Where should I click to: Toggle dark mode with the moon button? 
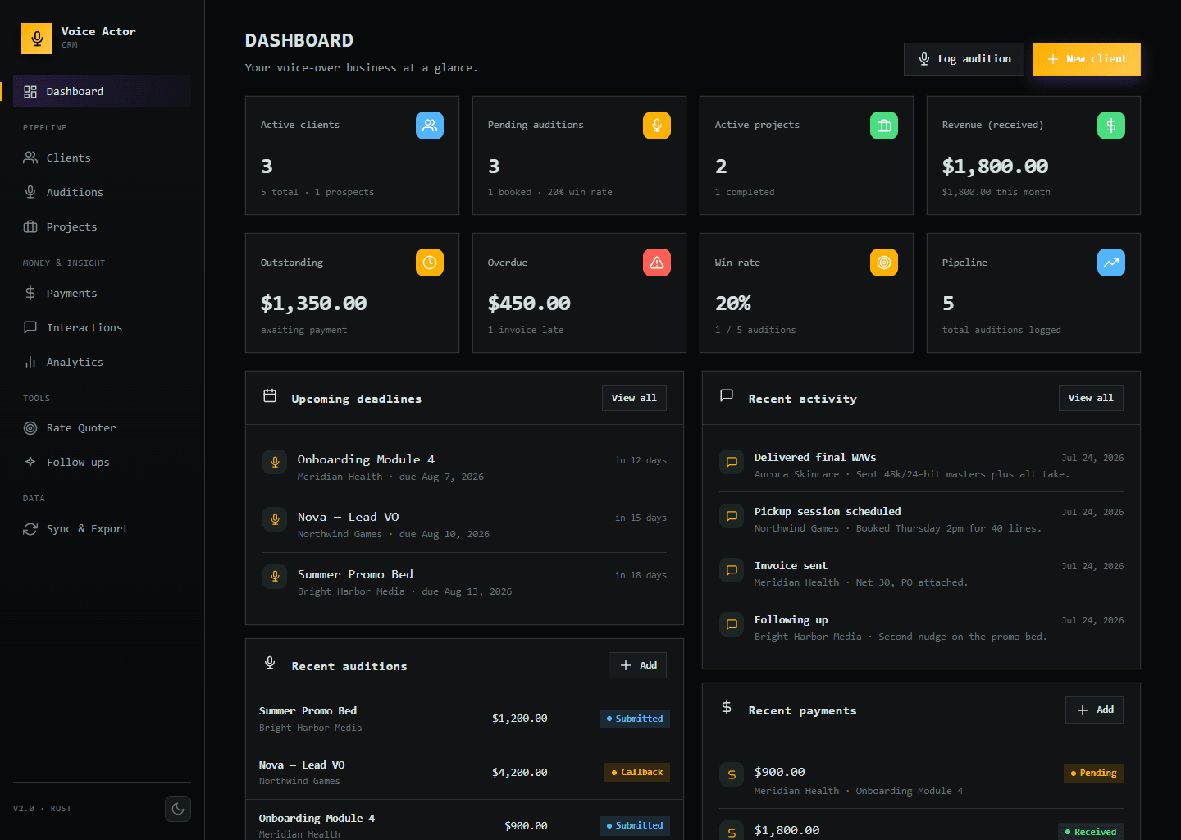178,809
